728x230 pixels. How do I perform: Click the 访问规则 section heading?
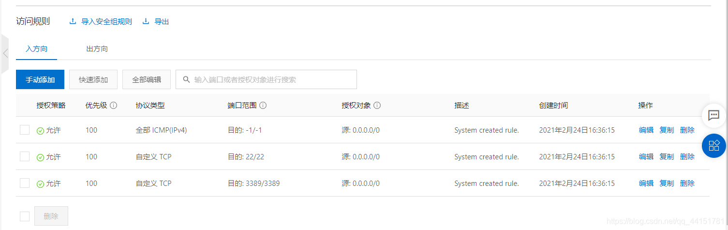[x=33, y=21]
